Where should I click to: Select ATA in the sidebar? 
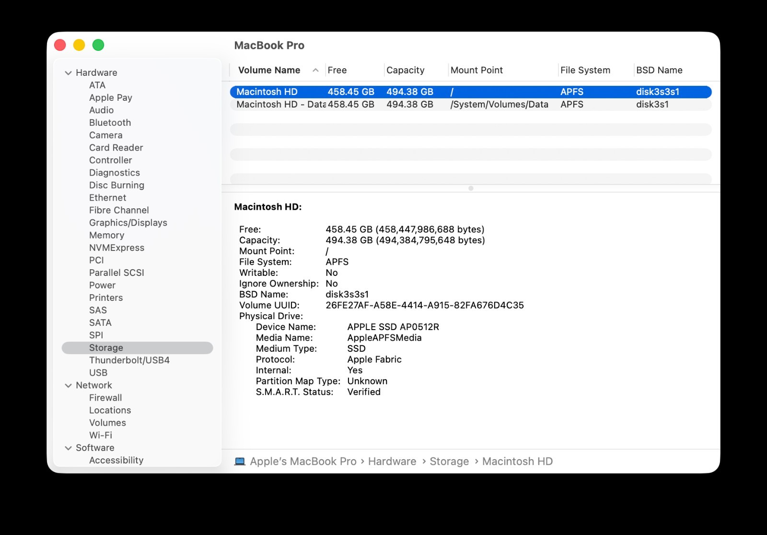[x=97, y=85]
